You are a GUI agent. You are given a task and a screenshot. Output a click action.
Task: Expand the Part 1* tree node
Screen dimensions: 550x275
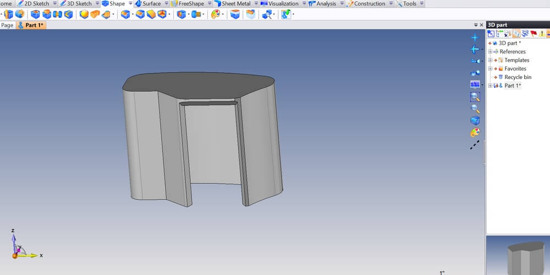click(490, 86)
